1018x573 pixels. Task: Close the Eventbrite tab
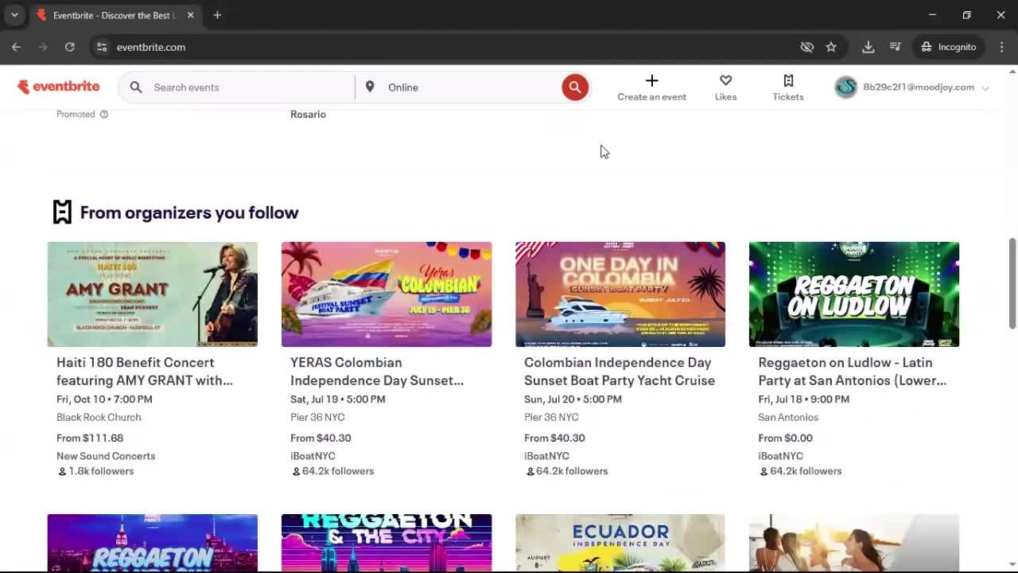190,15
